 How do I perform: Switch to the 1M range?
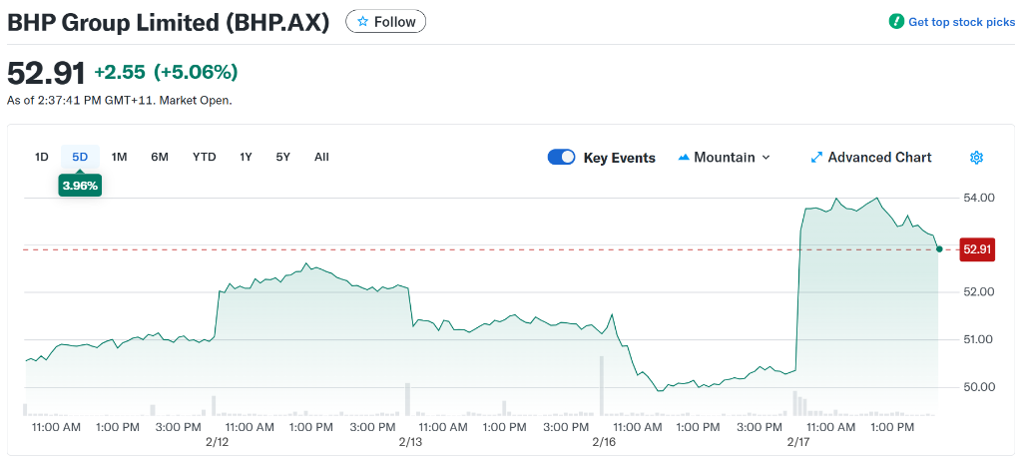click(119, 157)
